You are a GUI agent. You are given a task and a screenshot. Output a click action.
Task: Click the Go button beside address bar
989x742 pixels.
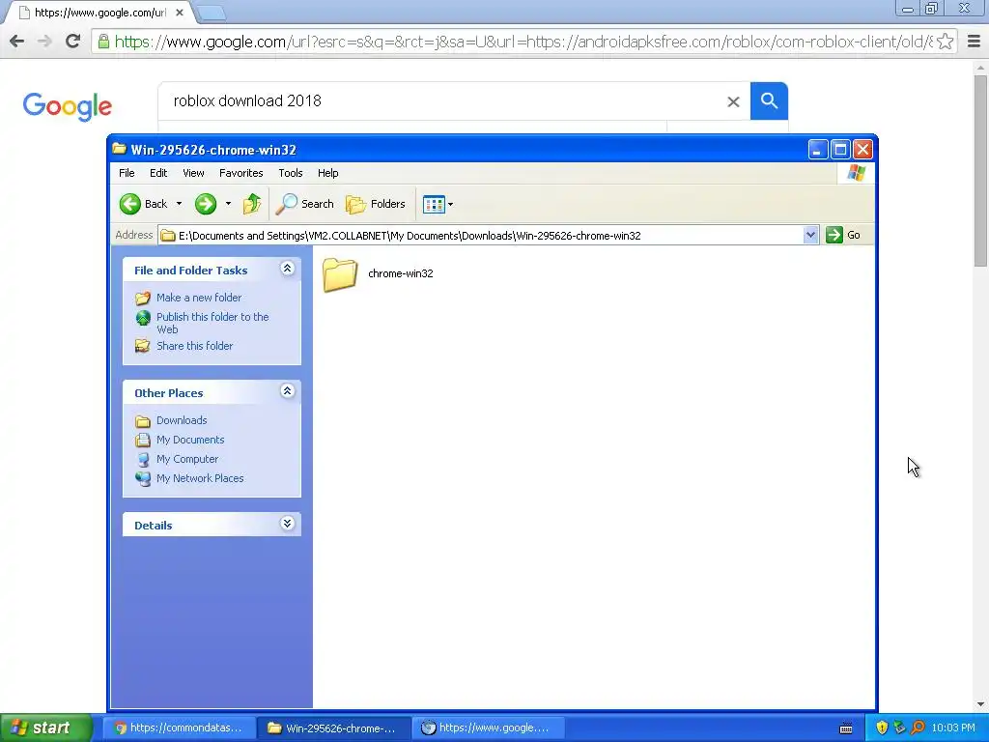coord(843,235)
